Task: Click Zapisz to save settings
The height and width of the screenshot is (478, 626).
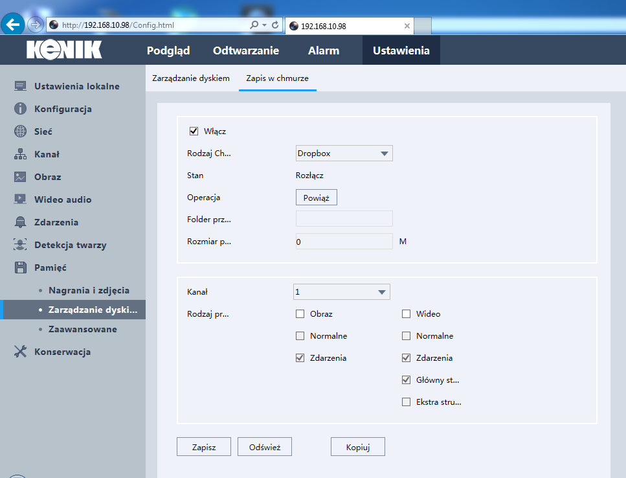Action: 203,446
